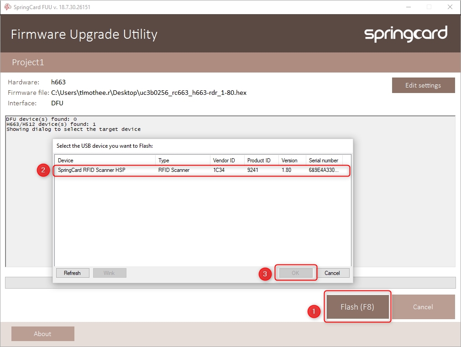Click the Product ID column header
The height and width of the screenshot is (347, 461).
pyautogui.click(x=262, y=161)
